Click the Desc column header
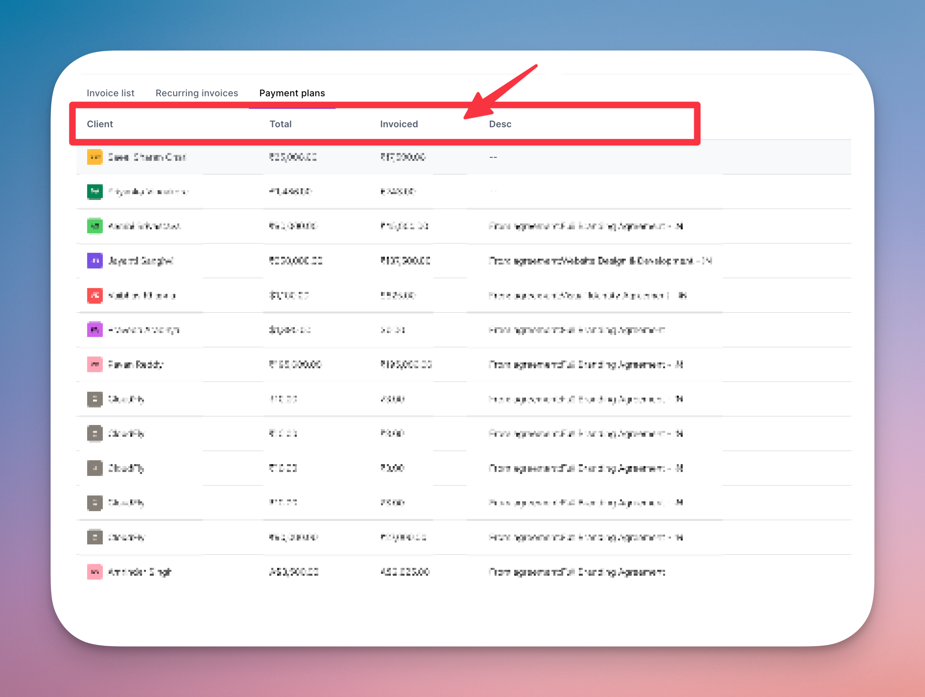The width and height of the screenshot is (925, 697). [500, 124]
